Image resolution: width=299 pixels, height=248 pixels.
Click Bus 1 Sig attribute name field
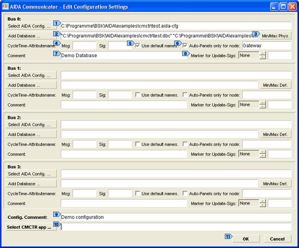click(120, 95)
